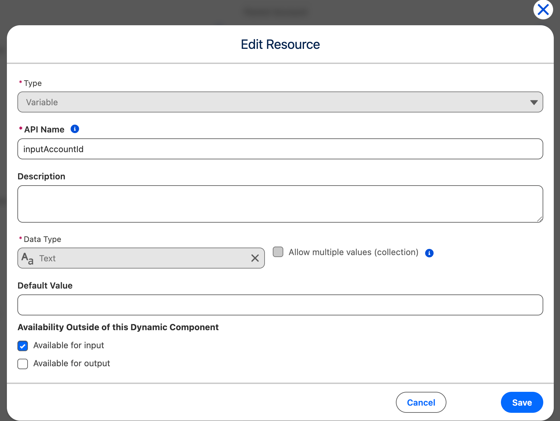Click the Edit Resource heading
The height and width of the screenshot is (421, 560).
pos(280,44)
